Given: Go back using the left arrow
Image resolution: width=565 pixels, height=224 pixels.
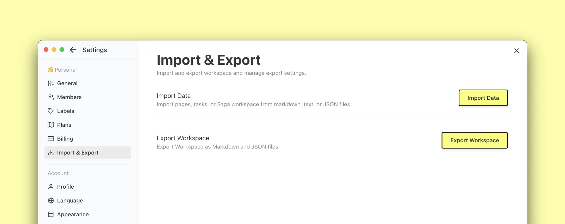Looking at the screenshot, I should pos(73,50).
